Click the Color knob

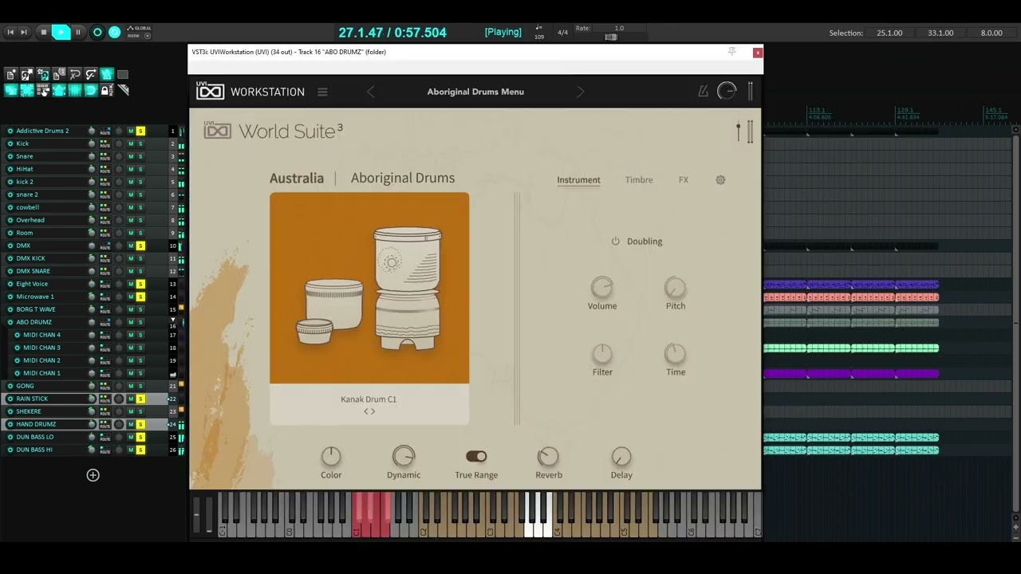coord(331,457)
